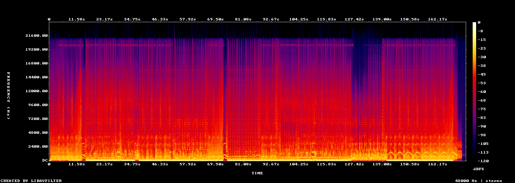Click the 0 dBFS top of color scale
This screenshot has width=515, height=183.
pos(479,23)
